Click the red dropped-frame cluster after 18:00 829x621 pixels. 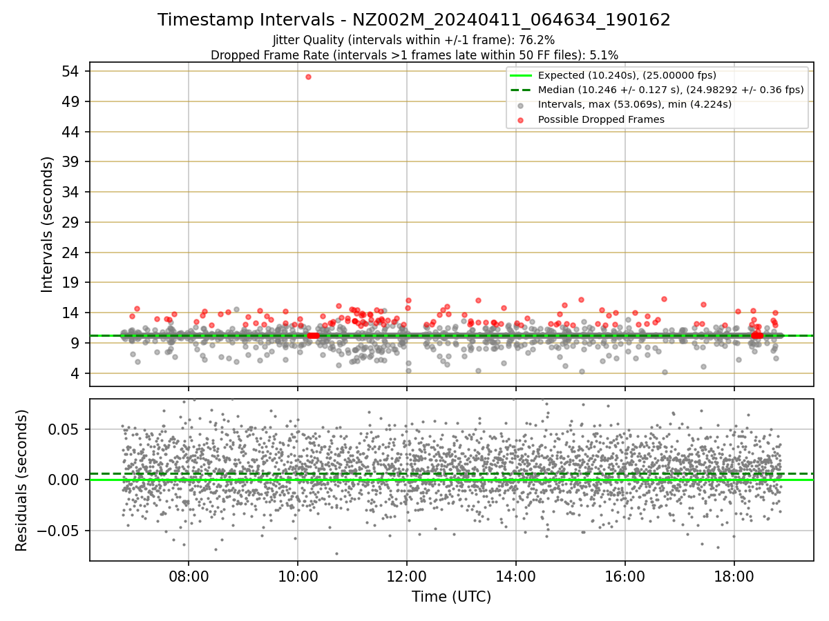pos(757,335)
